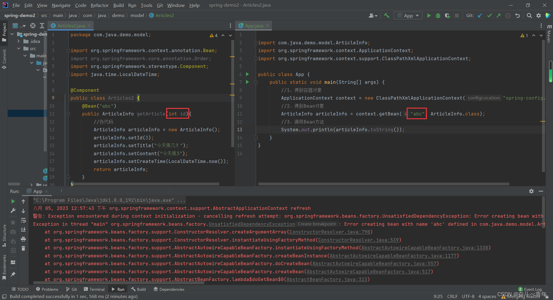Image resolution: width=553 pixels, height=300 pixels.
Task: Rerun App in the Run panel
Action: click(x=13, y=201)
